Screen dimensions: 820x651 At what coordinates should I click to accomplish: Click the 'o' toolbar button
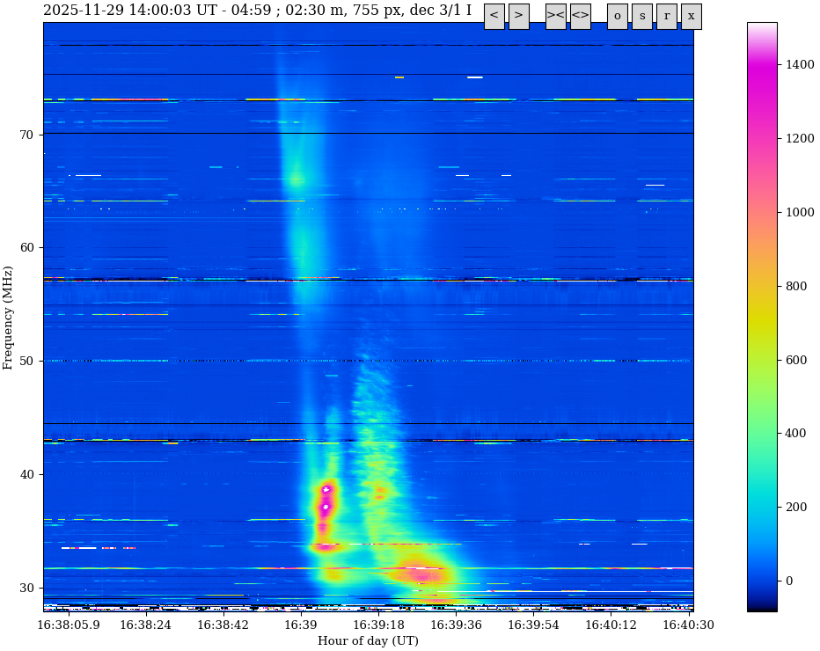coord(617,16)
